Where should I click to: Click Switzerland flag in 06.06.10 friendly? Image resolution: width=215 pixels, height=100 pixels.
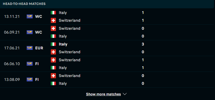point(53,60)
